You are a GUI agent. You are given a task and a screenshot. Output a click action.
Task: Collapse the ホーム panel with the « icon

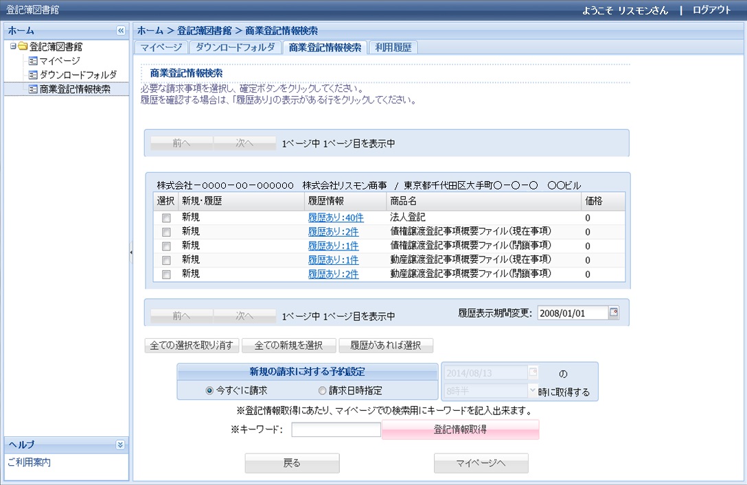coord(121,30)
